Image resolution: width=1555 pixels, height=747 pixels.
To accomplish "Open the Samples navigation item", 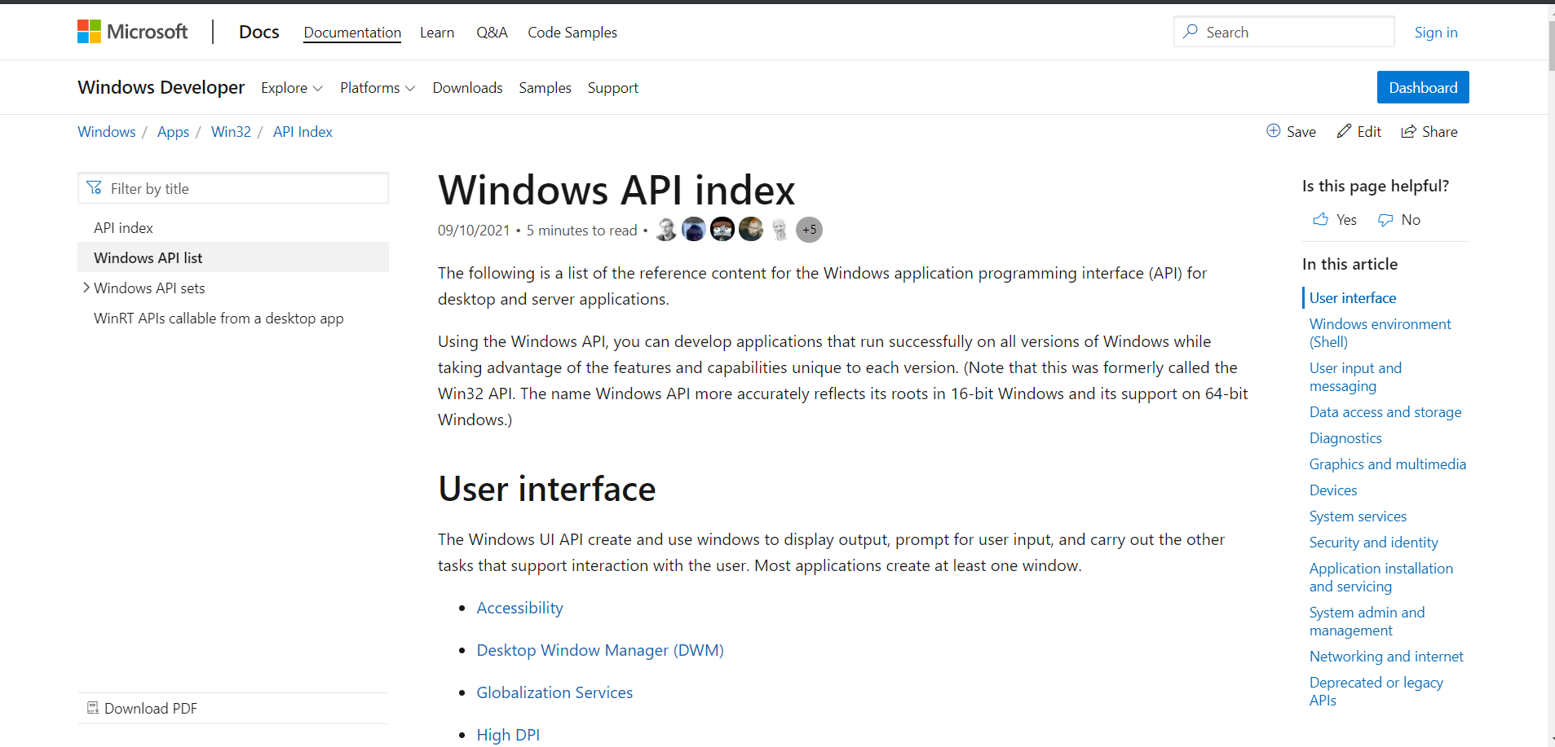I will (545, 88).
